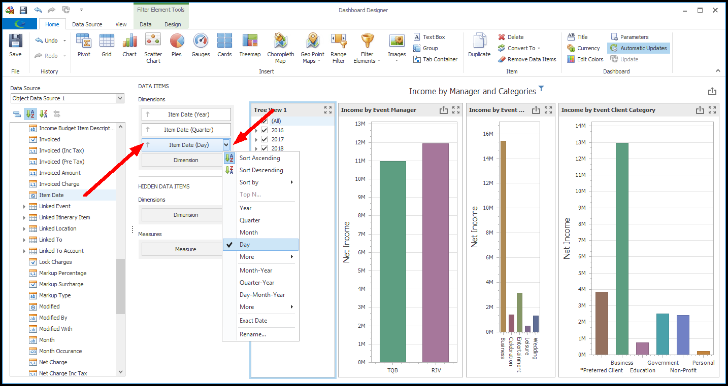Choose Sort Ascending in menu
Viewport: 728px width, 386px height.
pos(261,158)
